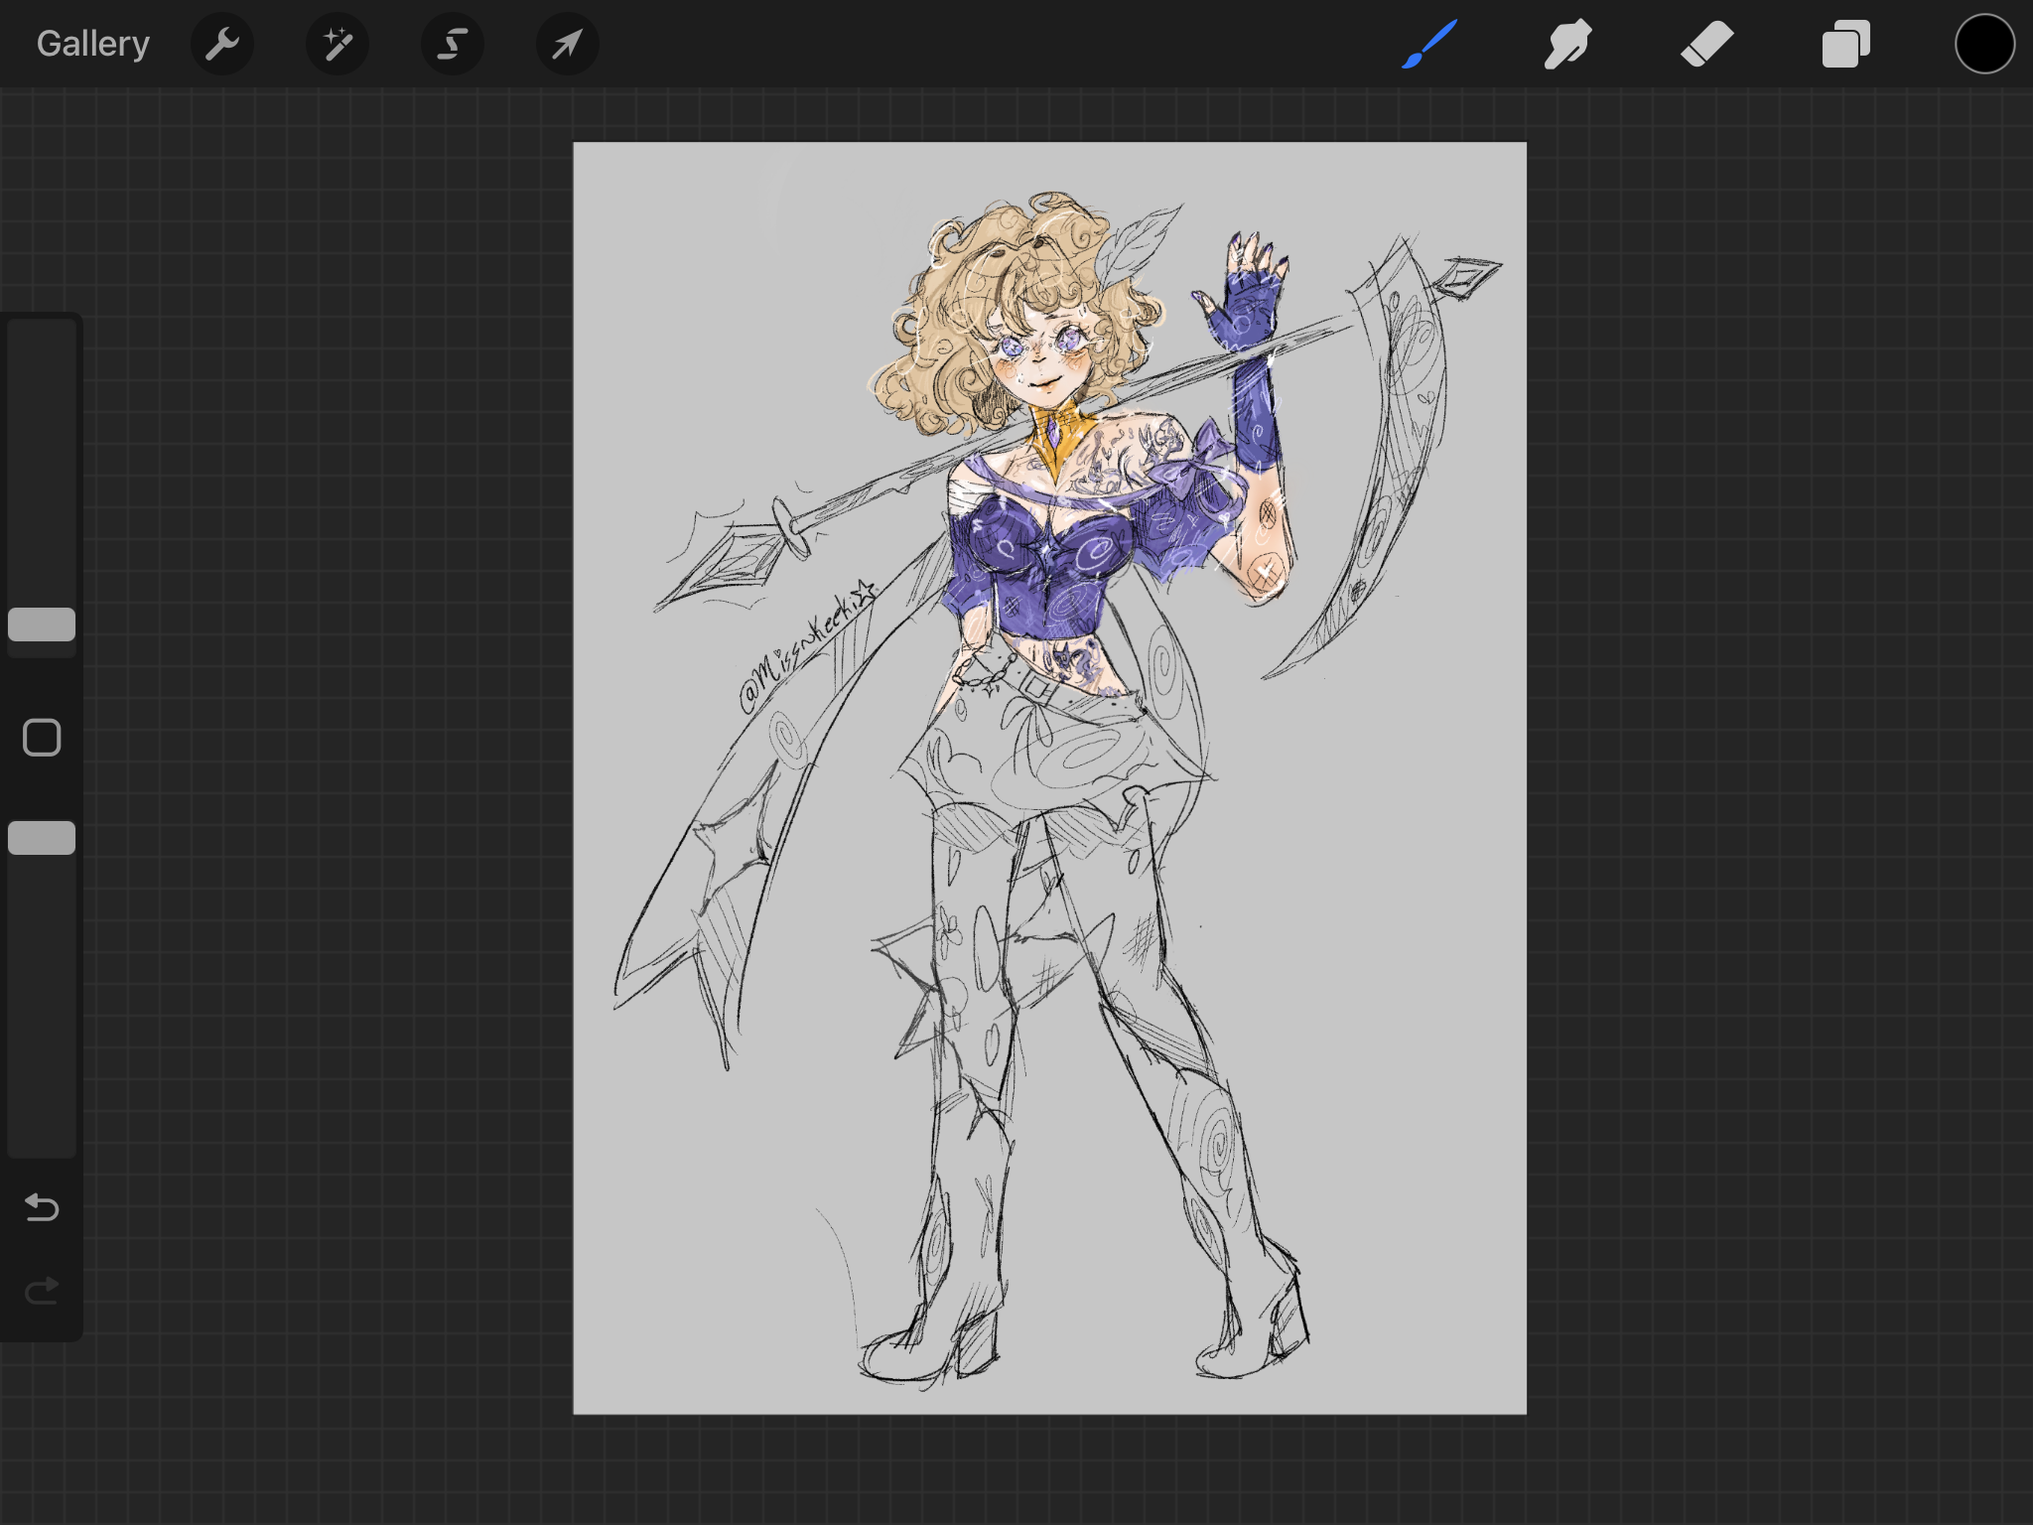Open the Actions wrench menu

(222, 44)
